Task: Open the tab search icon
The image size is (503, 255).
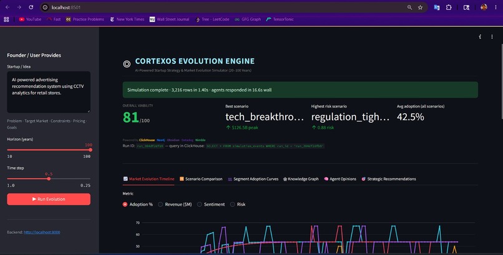Action: 466,7
